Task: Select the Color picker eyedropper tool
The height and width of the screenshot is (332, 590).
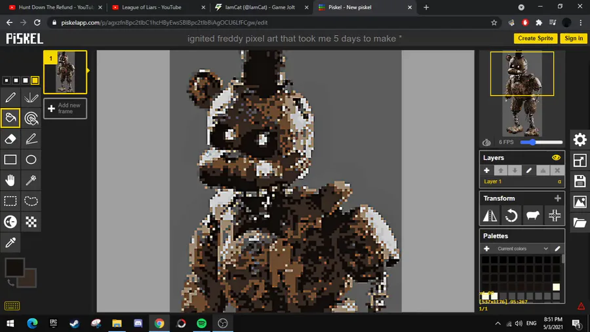Action: click(x=10, y=242)
